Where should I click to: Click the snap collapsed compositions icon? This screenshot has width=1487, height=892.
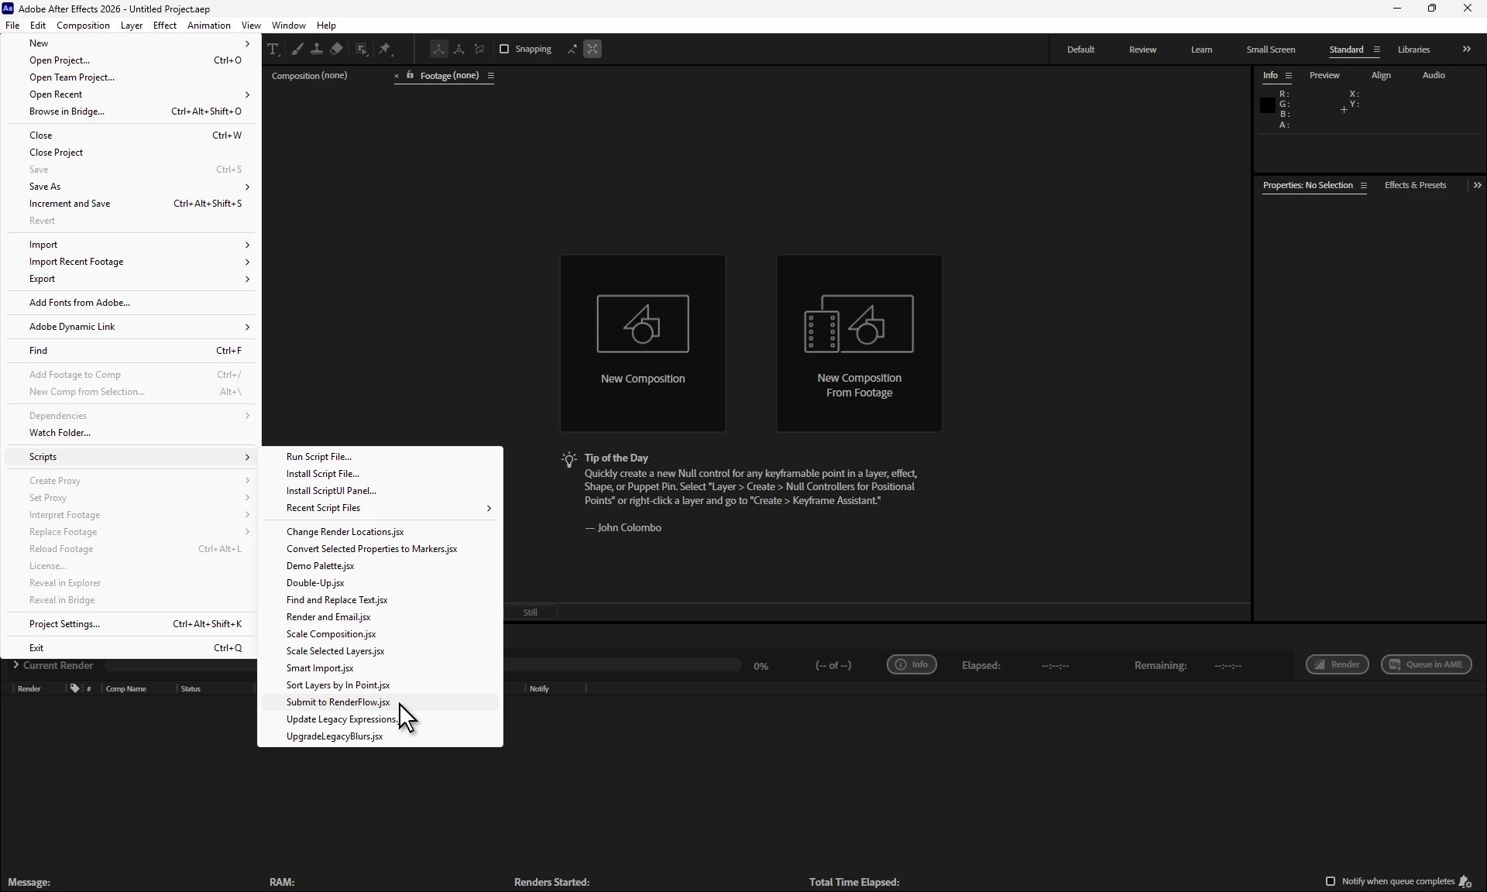click(592, 49)
